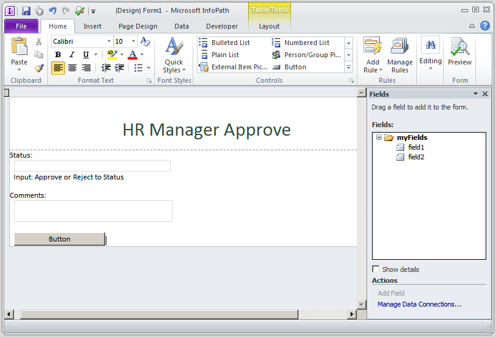Switch to the Page Design tab
496x337 pixels.
coord(137,26)
